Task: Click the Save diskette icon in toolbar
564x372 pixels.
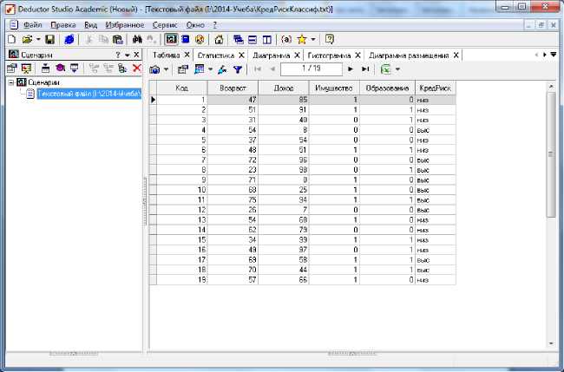Action: (x=49, y=39)
